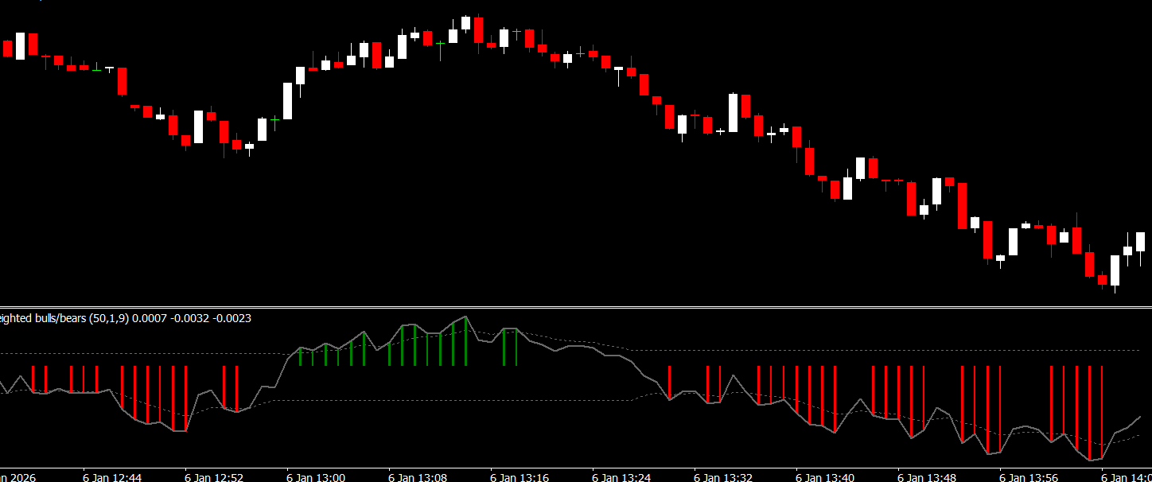Click the gray indicator line's right end
This screenshot has width=1152, height=482.
[x=1140, y=417]
